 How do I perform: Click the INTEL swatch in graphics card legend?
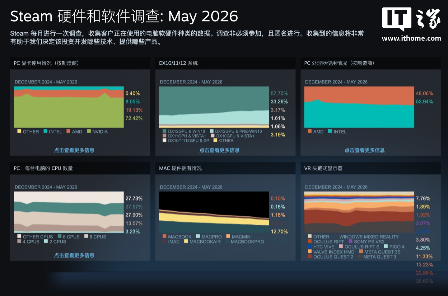tap(45, 131)
